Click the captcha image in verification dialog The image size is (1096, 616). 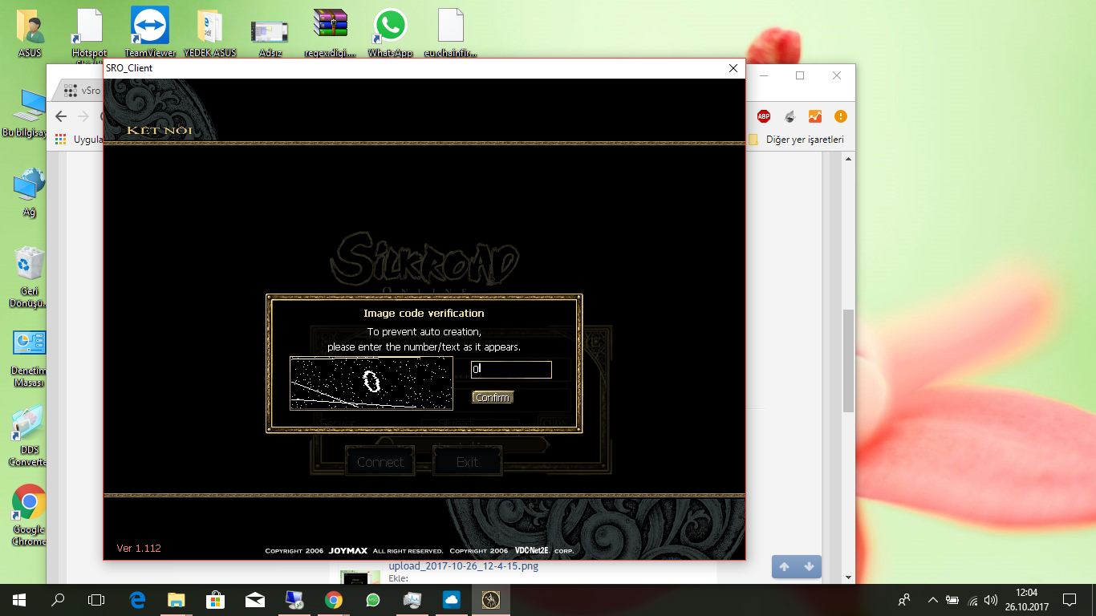[371, 383]
